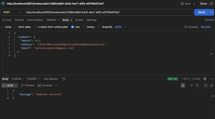Click the "amount" key in request body
The image size is (215, 119).
click(26, 41)
